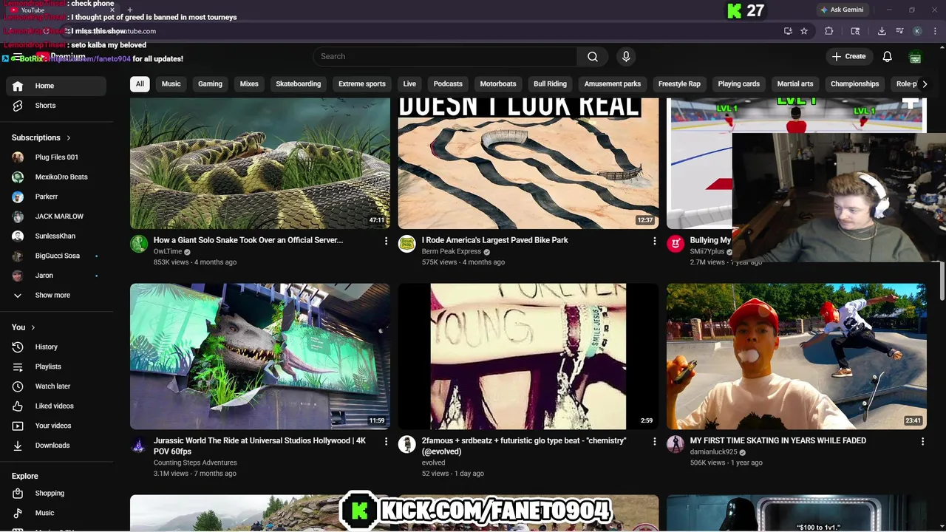Show more category chips with the next arrow
946x532 pixels.
click(x=924, y=83)
